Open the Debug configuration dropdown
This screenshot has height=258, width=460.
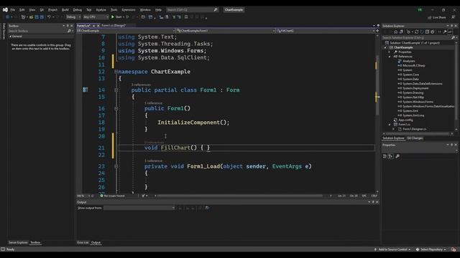(73, 17)
